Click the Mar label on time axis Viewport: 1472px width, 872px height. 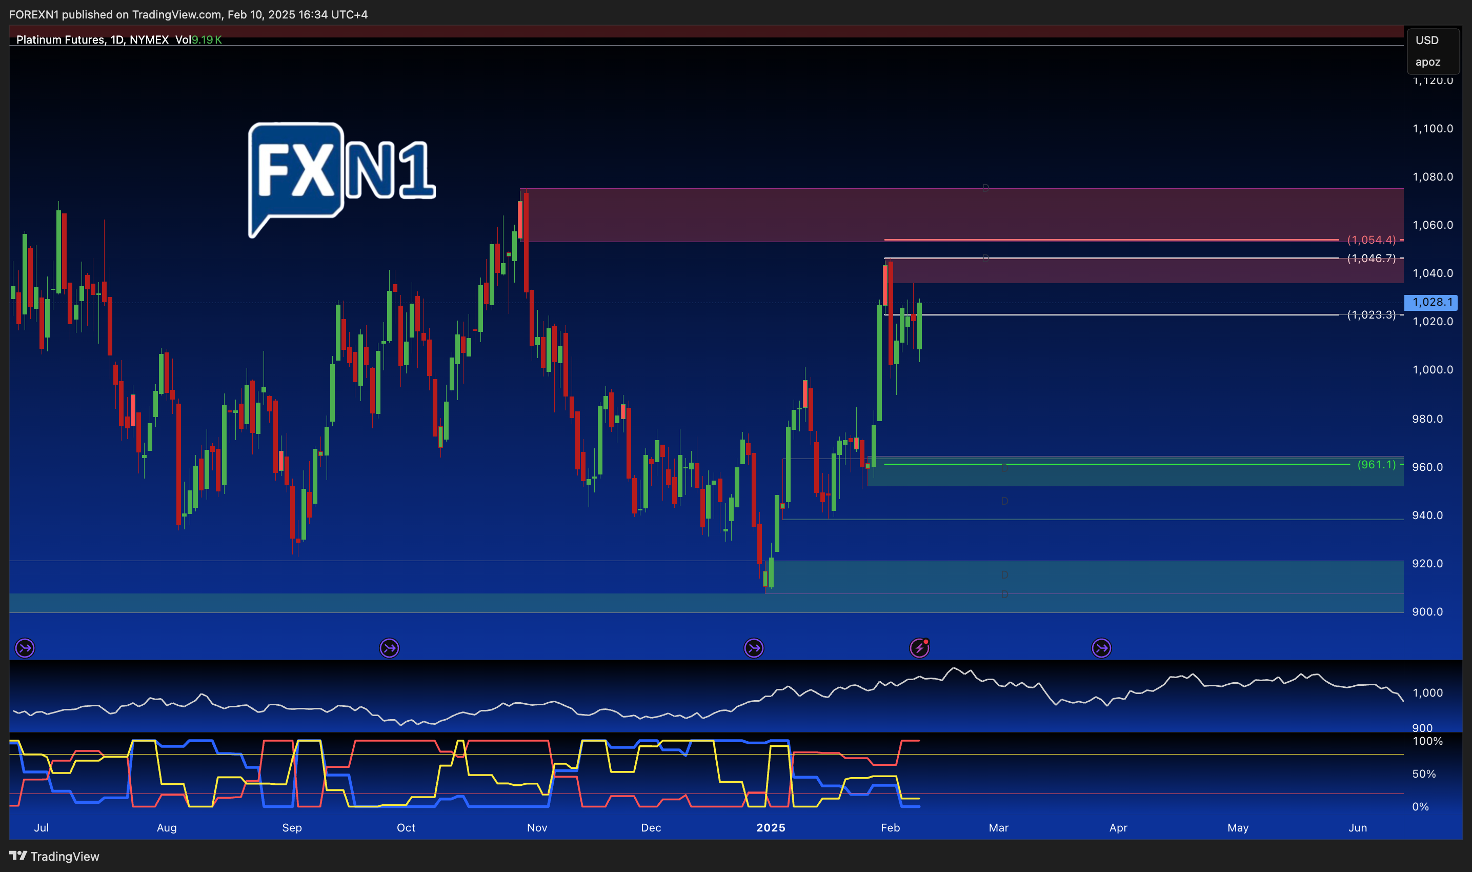click(x=998, y=827)
